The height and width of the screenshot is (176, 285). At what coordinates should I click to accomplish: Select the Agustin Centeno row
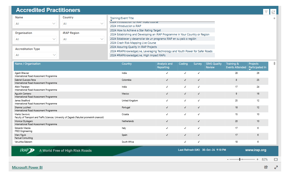click(x=141, y=95)
